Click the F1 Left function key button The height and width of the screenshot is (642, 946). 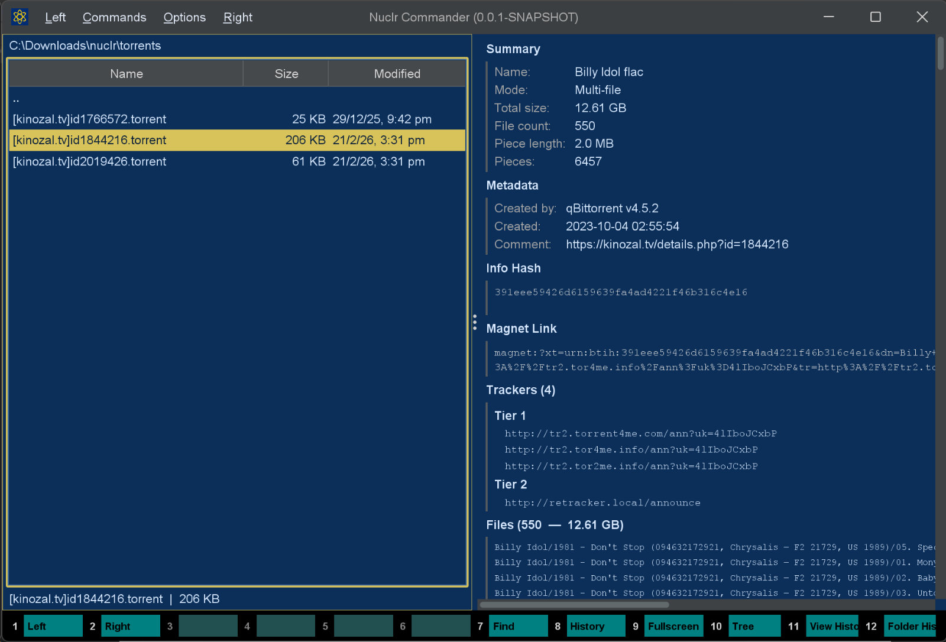tap(53, 626)
